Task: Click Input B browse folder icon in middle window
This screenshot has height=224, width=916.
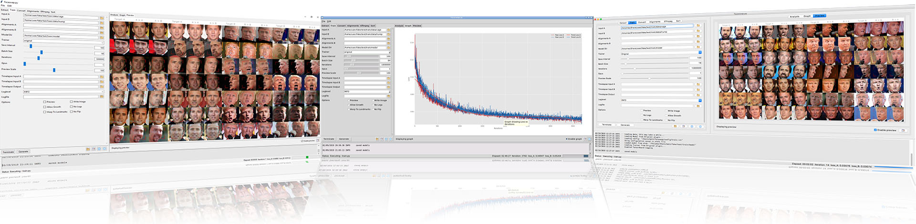Action: [x=389, y=34]
